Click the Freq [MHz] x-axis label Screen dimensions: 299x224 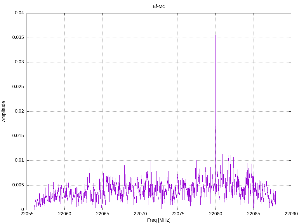click(159, 220)
